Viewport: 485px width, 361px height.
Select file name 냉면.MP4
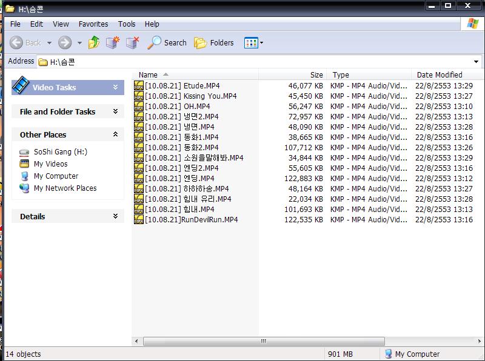[179, 127]
